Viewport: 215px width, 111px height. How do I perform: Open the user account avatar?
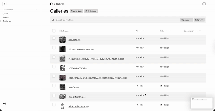click(x=204, y=4)
